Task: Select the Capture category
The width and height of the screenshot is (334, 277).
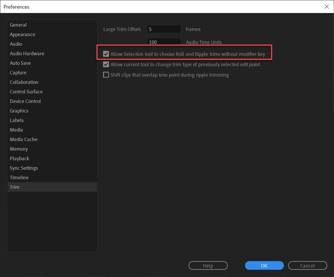Action: click(x=18, y=72)
